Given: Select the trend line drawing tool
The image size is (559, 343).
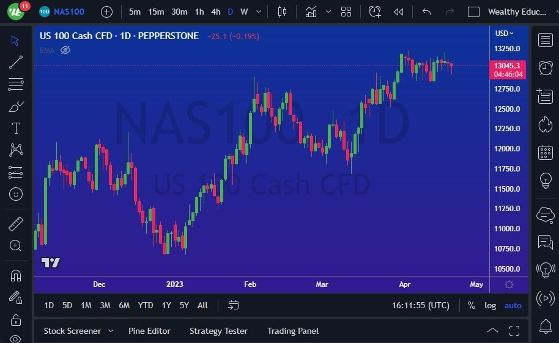Looking at the screenshot, I should coord(16,62).
